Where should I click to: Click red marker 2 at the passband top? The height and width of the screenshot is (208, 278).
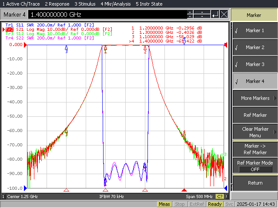pos(145,50)
